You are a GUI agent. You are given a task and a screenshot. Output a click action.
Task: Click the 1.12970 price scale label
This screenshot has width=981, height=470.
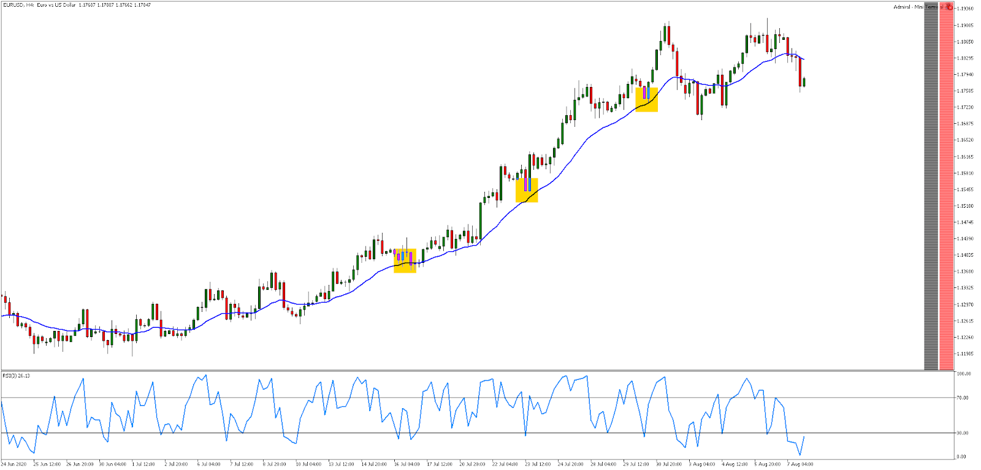[x=966, y=305]
